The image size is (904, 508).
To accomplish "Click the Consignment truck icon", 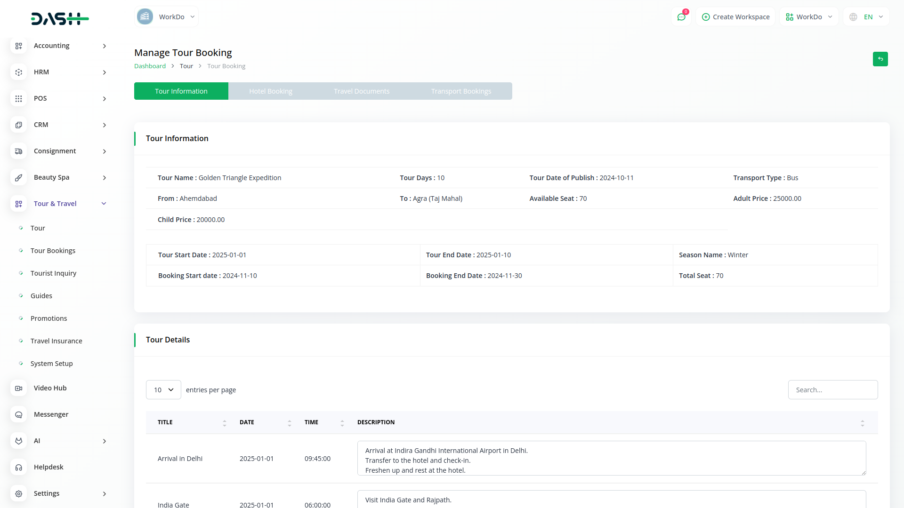I will click(x=18, y=151).
